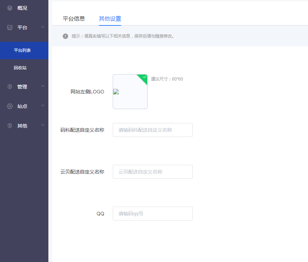Click the 概况 layers icon in sidebar
308x262 pixels.
[10, 8]
